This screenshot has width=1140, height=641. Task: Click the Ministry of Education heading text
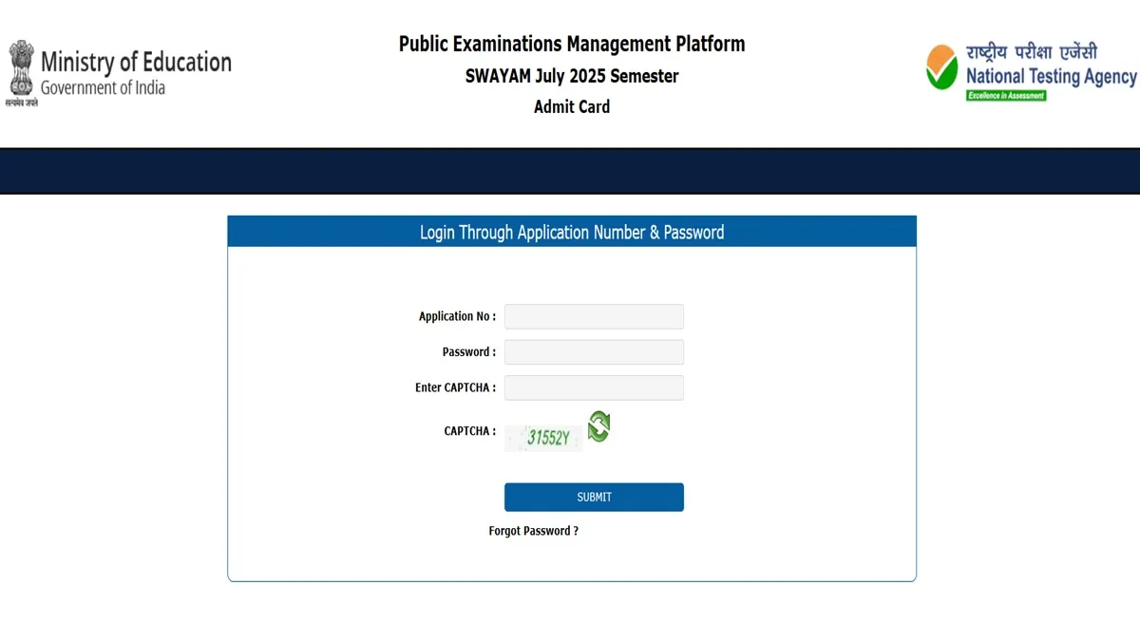click(x=136, y=63)
